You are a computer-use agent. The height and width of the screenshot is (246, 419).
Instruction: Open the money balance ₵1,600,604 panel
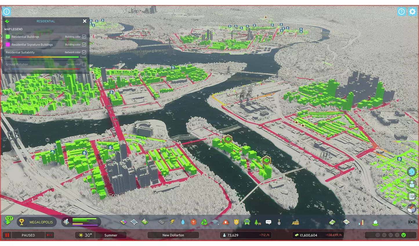pyautogui.click(x=318, y=235)
